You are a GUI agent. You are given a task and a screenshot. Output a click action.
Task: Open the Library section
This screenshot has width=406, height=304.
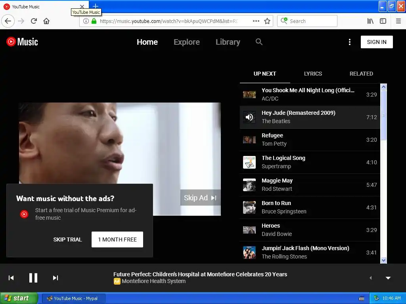point(228,42)
